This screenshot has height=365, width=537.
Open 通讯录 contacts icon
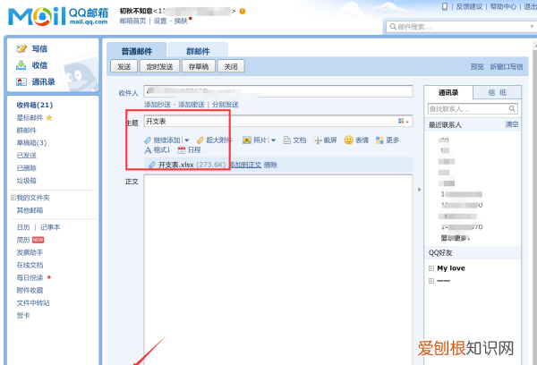pos(21,81)
